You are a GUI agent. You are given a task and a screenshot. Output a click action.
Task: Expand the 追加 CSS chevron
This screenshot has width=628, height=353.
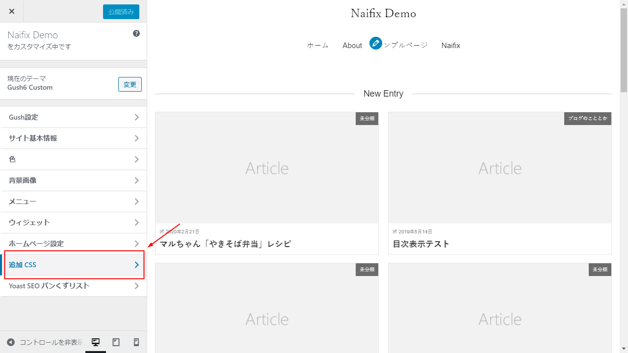coord(136,265)
